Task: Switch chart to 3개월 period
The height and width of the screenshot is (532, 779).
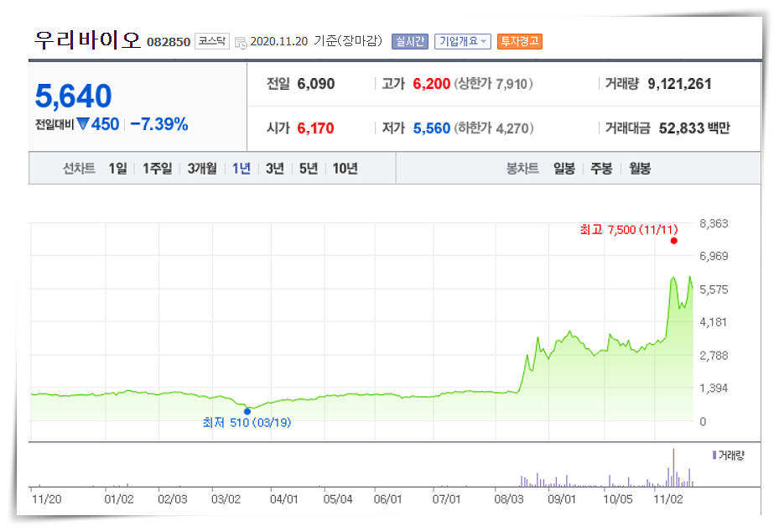Action: coord(202,169)
